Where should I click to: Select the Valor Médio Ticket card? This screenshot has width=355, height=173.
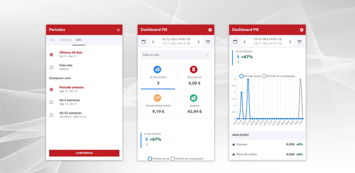tap(158, 104)
